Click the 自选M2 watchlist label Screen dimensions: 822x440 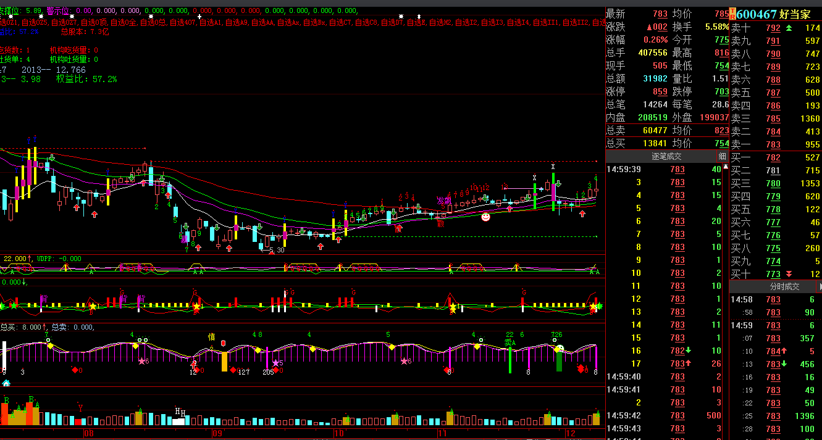(x=441, y=23)
